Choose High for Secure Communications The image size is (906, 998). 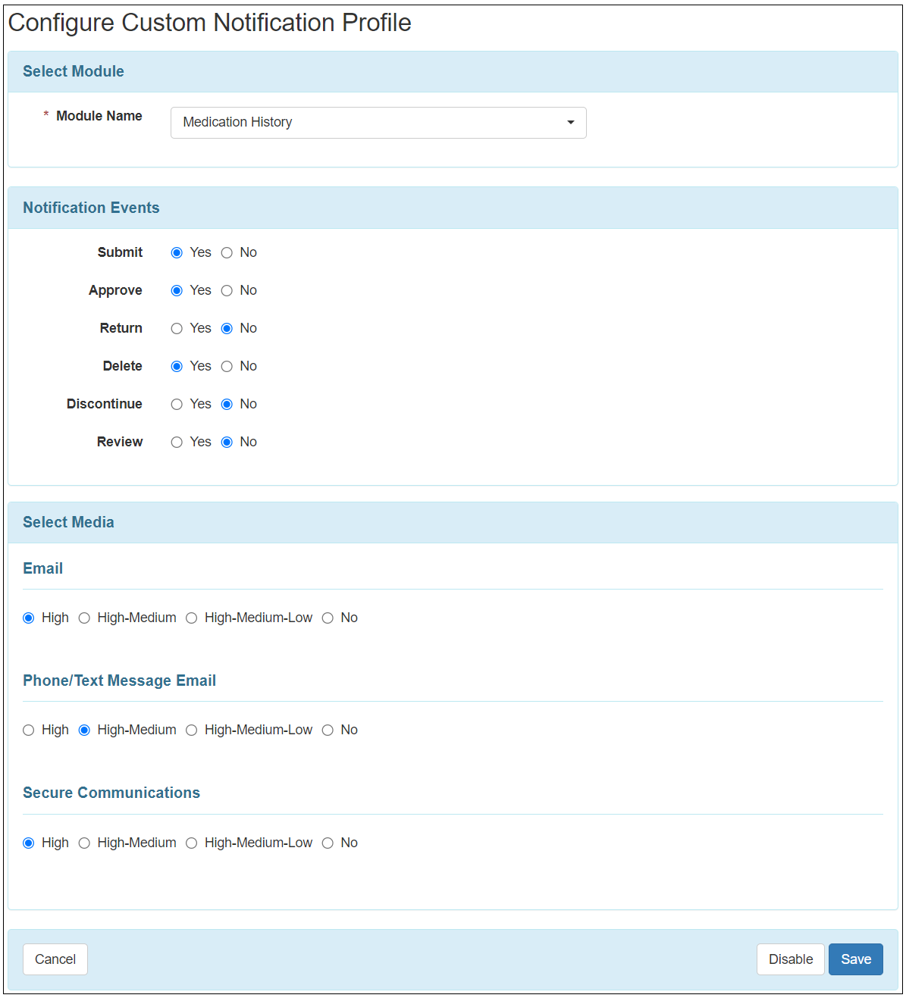29,843
